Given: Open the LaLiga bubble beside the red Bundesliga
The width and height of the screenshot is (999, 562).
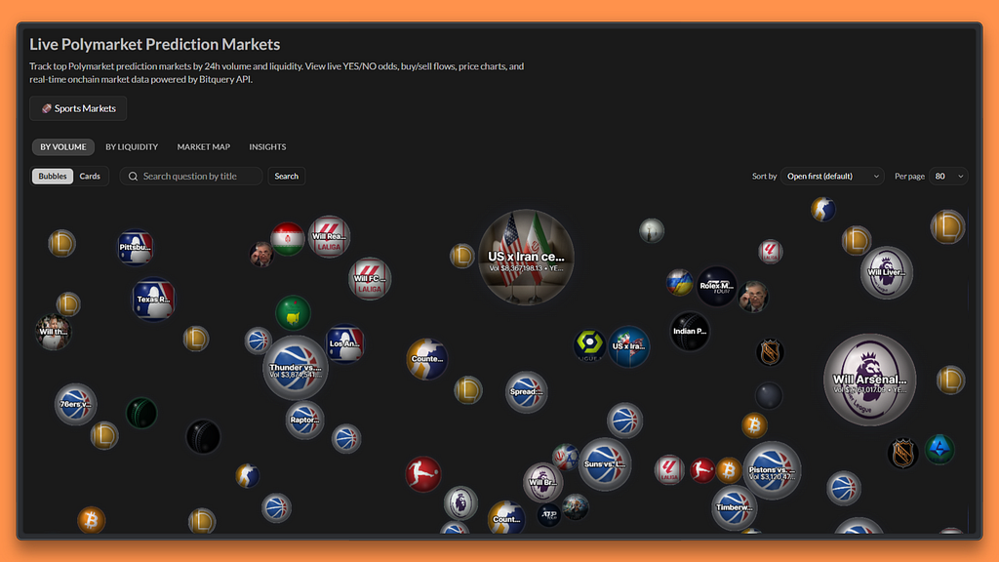Looking at the screenshot, I should 669,470.
